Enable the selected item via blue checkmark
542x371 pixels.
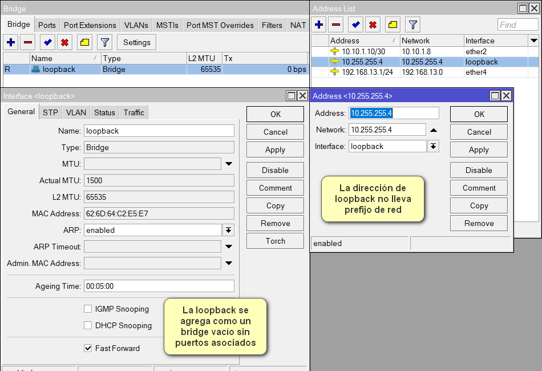pyautogui.click(x=47, y=42)
